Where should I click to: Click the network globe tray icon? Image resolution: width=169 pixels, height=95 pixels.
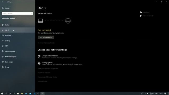pos(151,93)
